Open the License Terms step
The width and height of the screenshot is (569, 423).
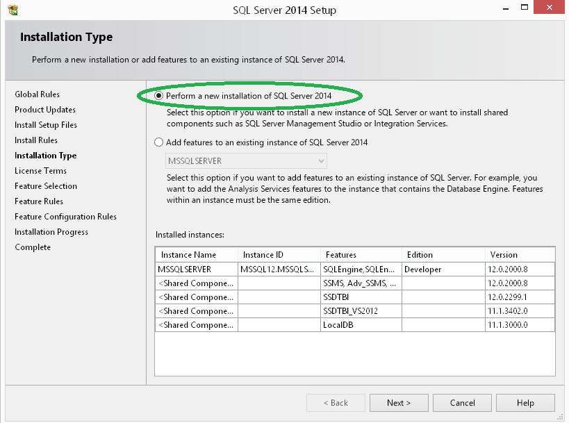[41, 170]
